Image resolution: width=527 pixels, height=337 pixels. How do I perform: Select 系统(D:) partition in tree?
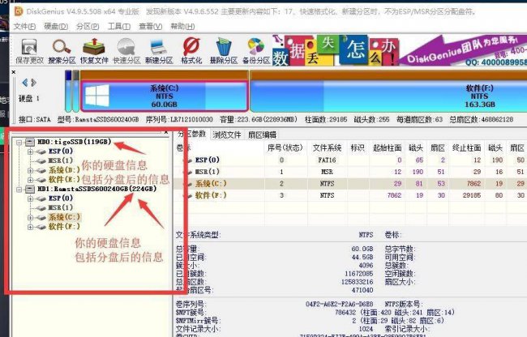pyautogui.click(x=64, y=170)
